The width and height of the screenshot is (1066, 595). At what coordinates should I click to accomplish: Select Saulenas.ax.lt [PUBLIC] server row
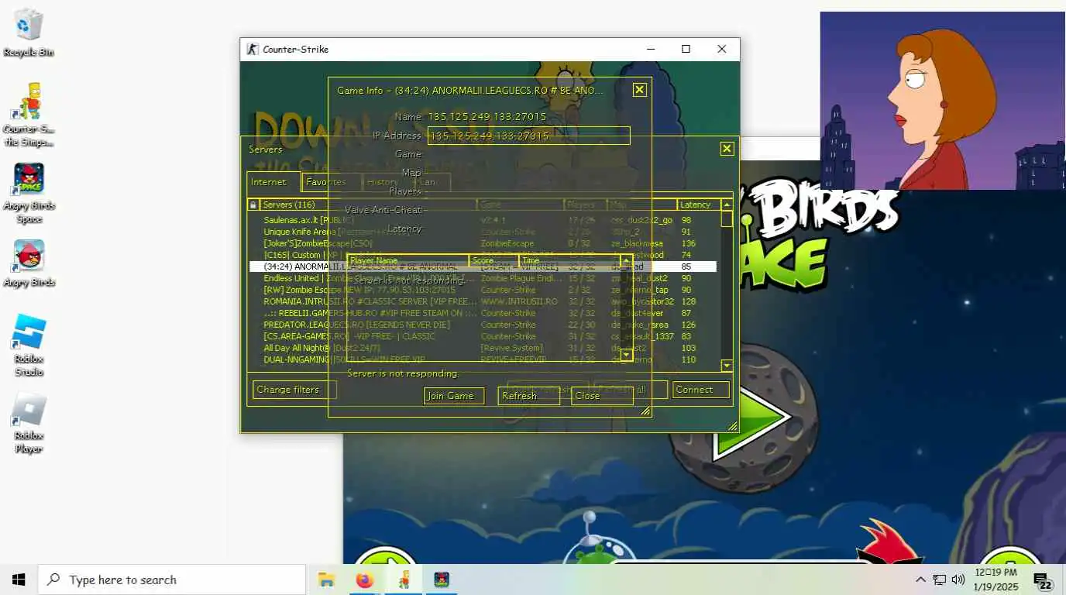483,220
